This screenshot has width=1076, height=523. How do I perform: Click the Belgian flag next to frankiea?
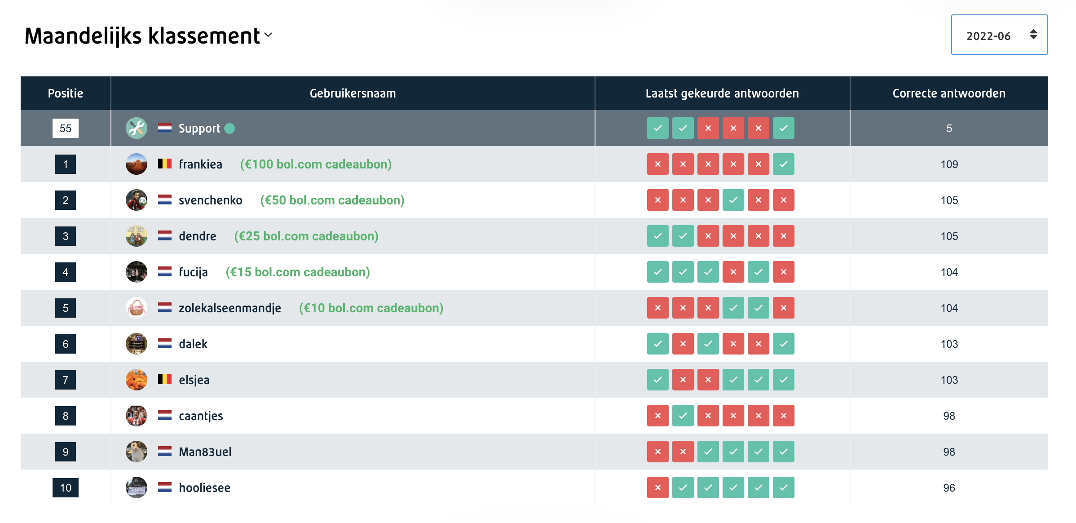click(165, 164)
